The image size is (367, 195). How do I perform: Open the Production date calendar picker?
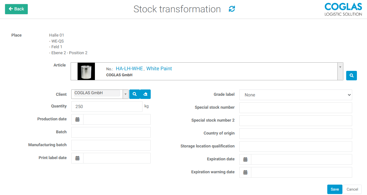point(78,119)
